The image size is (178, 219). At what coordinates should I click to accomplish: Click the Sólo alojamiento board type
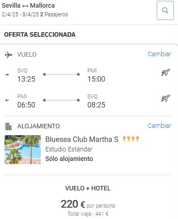pyautogui.click(x=69, y=159)
